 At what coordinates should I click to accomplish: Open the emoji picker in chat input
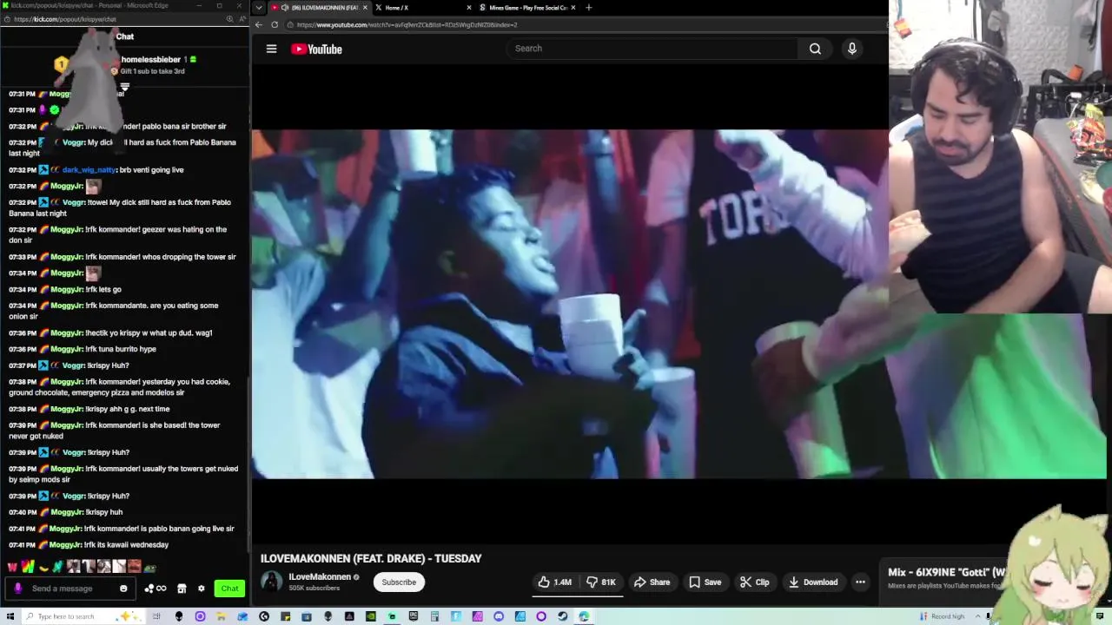click(x=123, y=589)
